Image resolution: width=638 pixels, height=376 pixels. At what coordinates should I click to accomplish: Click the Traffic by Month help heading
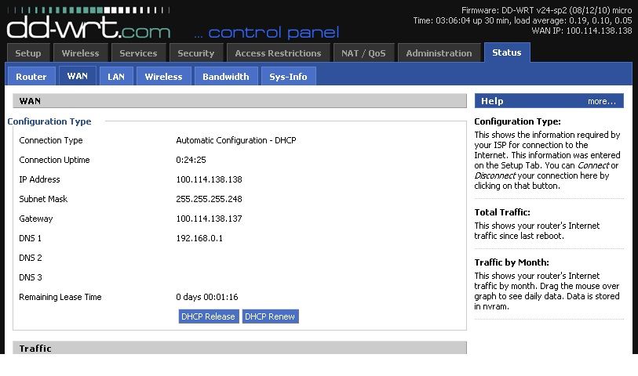point(512,262)
